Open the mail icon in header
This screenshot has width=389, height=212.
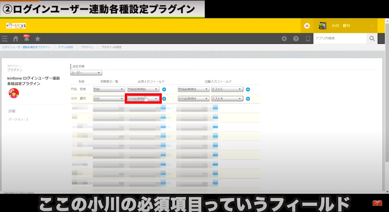click(x=307, y=26)
